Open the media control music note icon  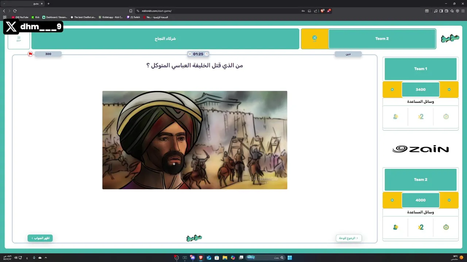point(436,11)
